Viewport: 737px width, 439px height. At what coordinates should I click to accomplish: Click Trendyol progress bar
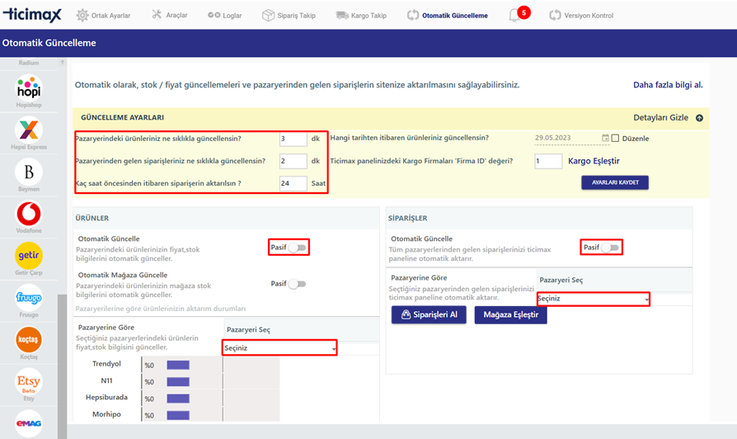(x=178, y=365)
